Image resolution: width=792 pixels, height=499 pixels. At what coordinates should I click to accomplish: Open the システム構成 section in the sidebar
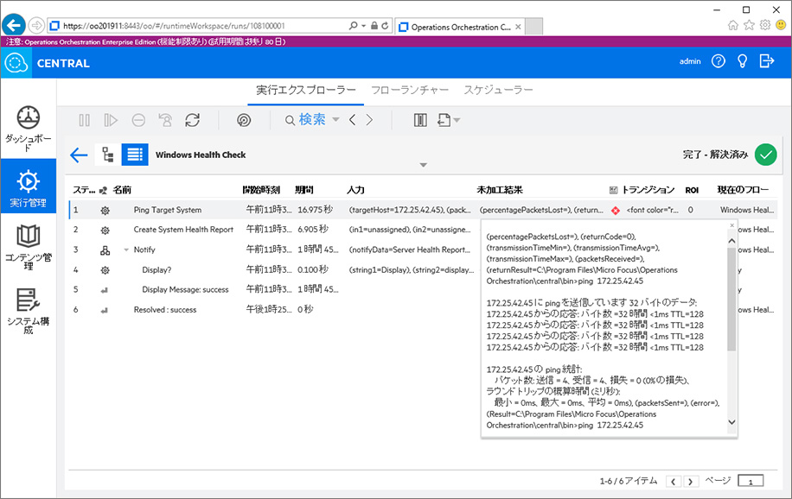point(29,303)
